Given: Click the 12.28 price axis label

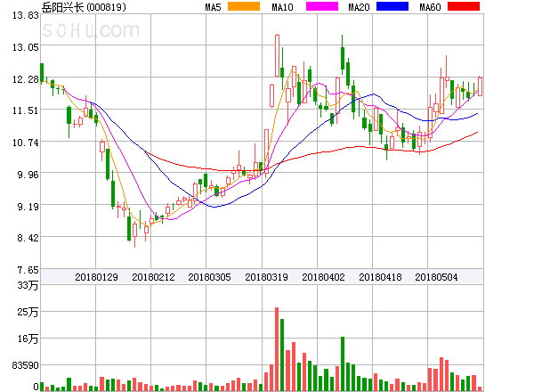Looking at the screenshot, I should tap(26, 79).
